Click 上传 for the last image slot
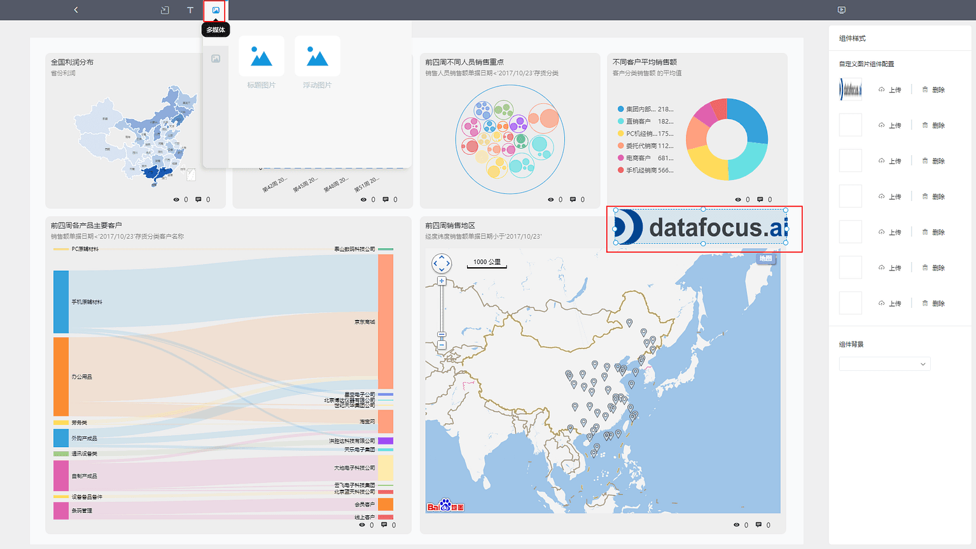The width and height of the screenshot is (976, 549). coord(890,303)
